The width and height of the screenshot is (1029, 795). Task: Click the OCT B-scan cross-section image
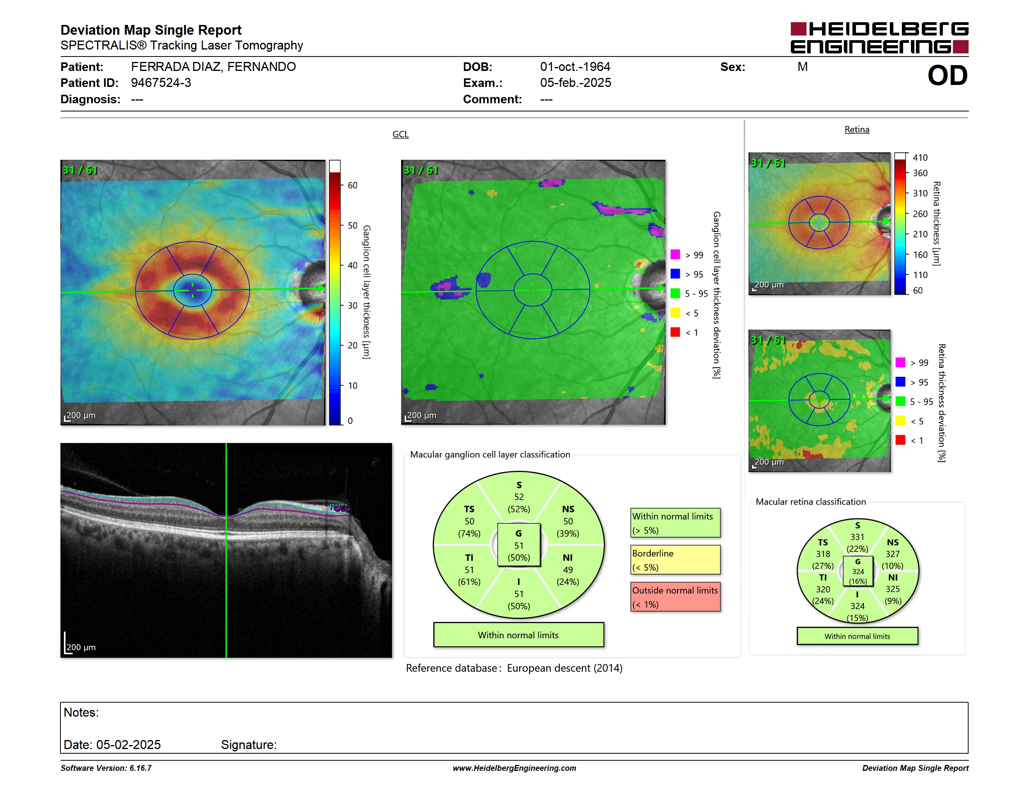coord(226,550)
